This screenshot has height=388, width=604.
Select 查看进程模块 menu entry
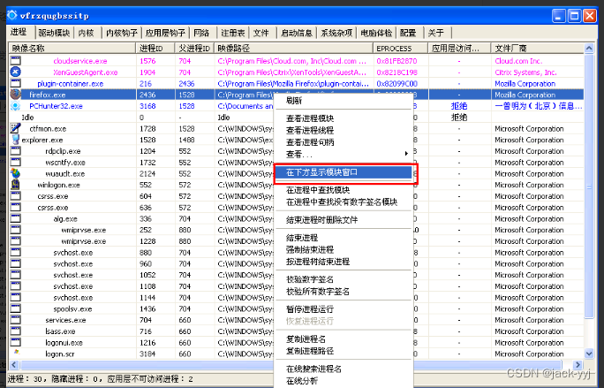344,118
